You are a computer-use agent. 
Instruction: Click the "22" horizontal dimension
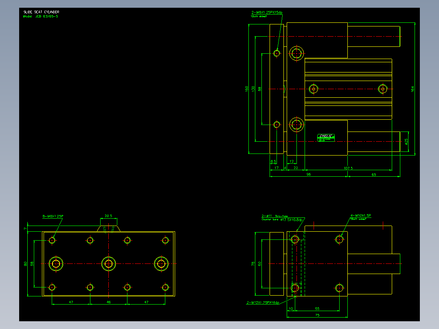(x=296, y=168)
